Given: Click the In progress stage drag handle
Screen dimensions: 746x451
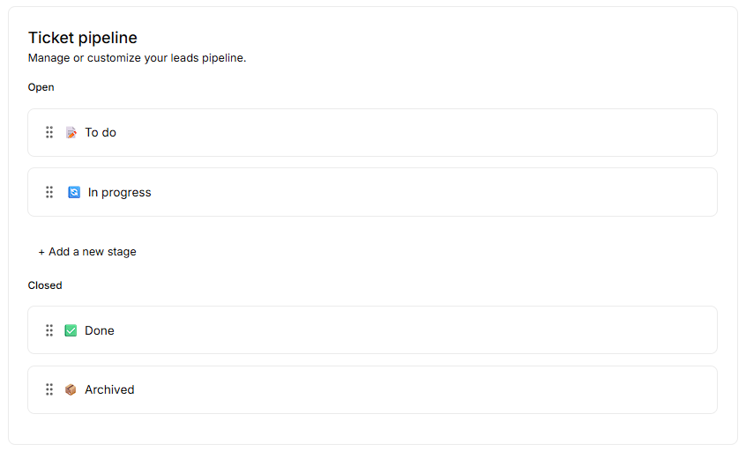Looking at the screenshot, I should (x=49, y=192).
